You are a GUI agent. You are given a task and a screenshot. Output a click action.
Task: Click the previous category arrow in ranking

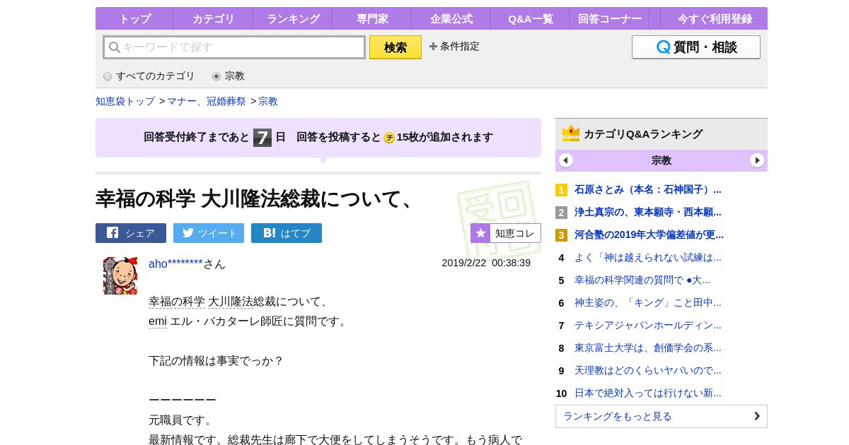pos(566,160)
